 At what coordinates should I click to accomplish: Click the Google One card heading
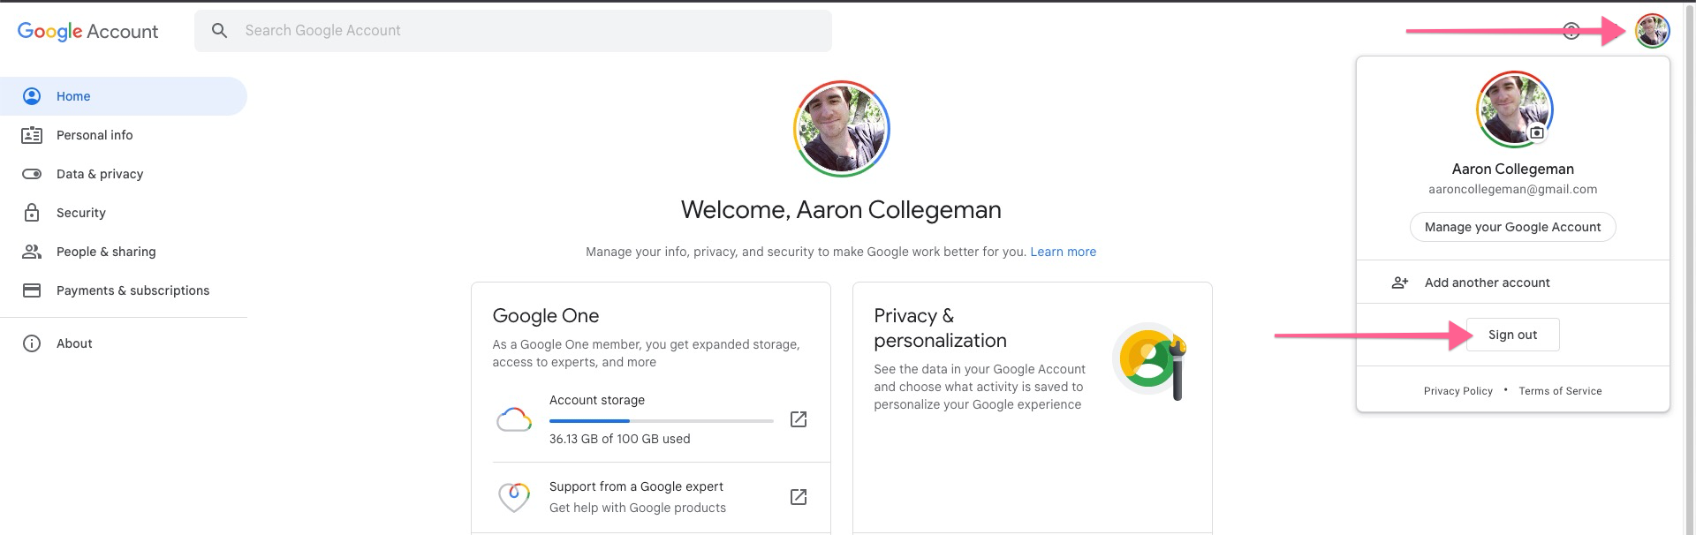tap(546, 316)
